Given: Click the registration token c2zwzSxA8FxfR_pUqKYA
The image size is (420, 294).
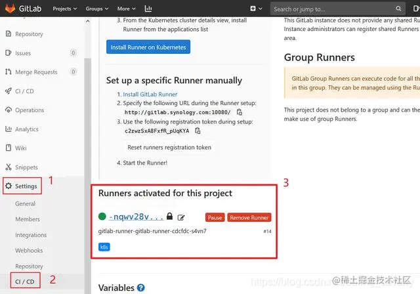Looking at the screenshot, I should (157, 131).
